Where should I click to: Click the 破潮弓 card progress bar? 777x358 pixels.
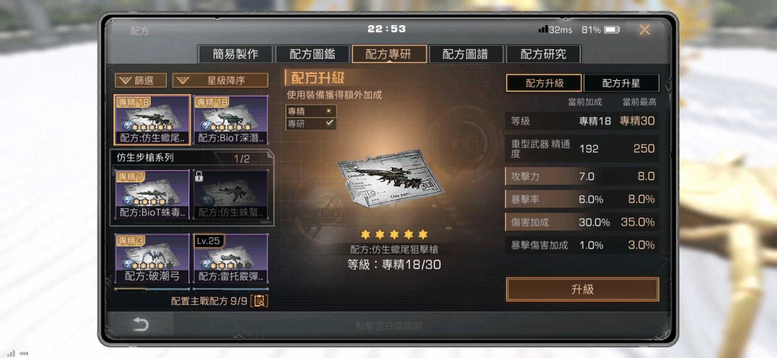[x=152, y=289]
